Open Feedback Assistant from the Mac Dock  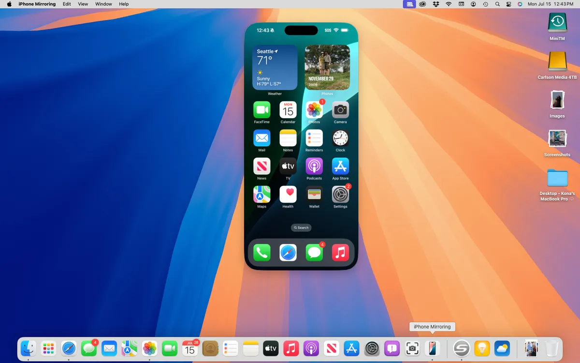(392, 348)
